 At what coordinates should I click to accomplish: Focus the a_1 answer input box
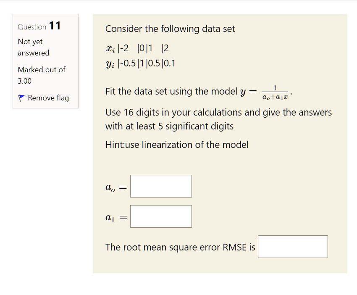point(161,216)
